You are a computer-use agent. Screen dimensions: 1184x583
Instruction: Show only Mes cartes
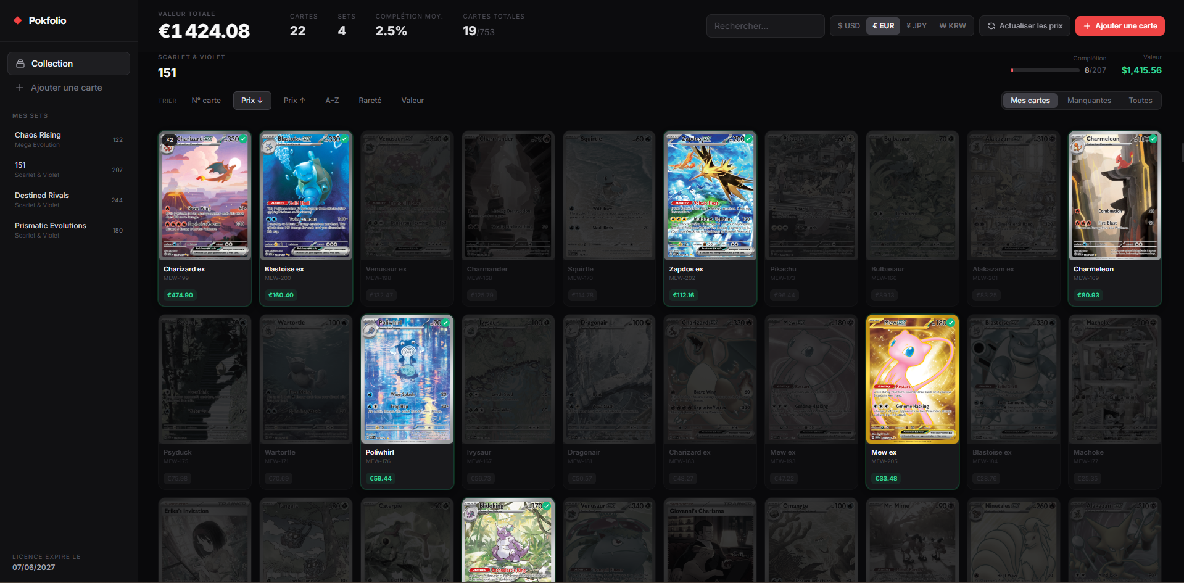pyautogui.click(x=1030, y=101)
